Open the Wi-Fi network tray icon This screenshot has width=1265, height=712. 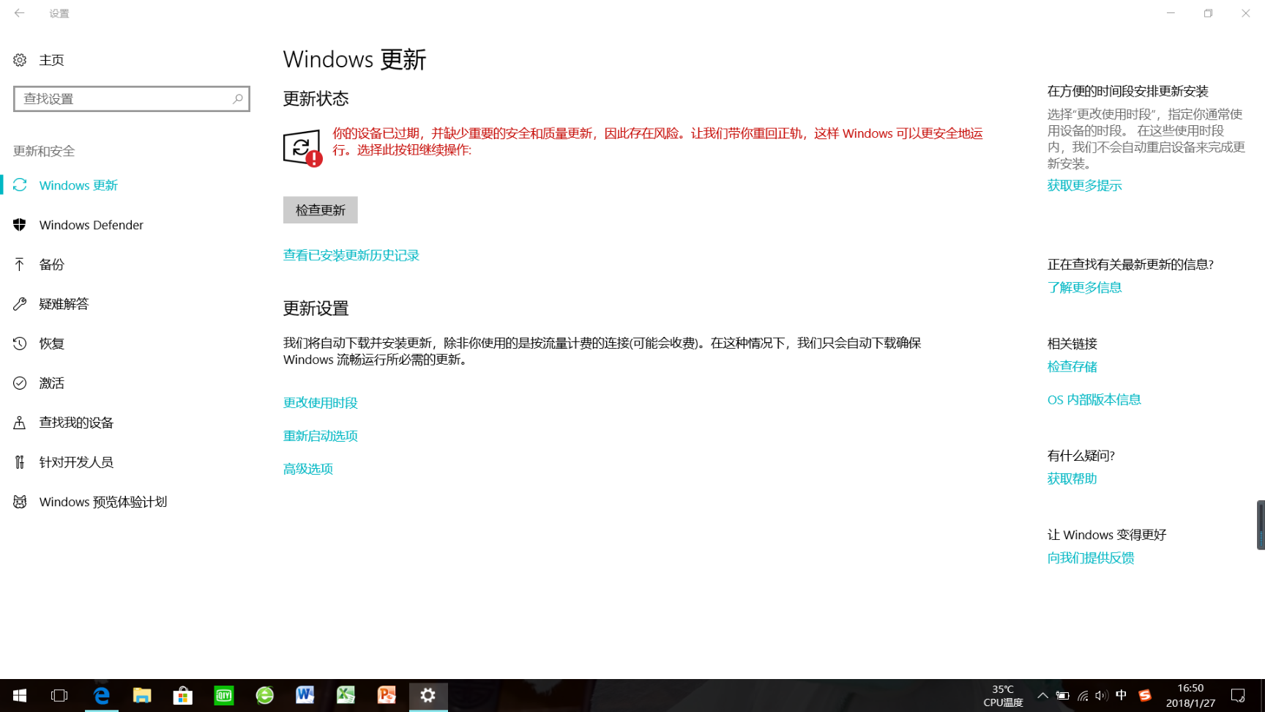pyautogui.click(x=1083, y=695)
